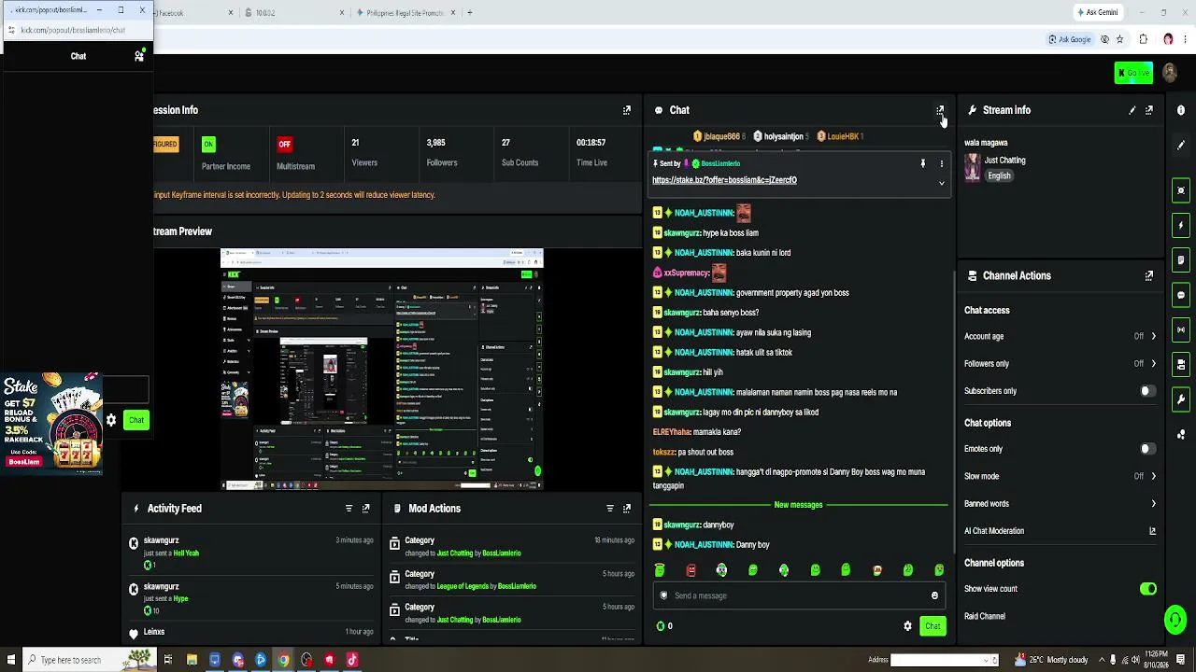Open pinned message three-dot options
1196x672 pixels.
(x=941, y=163)
